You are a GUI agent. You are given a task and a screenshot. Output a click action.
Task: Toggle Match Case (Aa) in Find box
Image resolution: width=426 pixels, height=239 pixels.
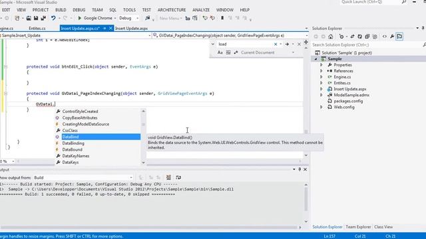click(x=220, y=52)
